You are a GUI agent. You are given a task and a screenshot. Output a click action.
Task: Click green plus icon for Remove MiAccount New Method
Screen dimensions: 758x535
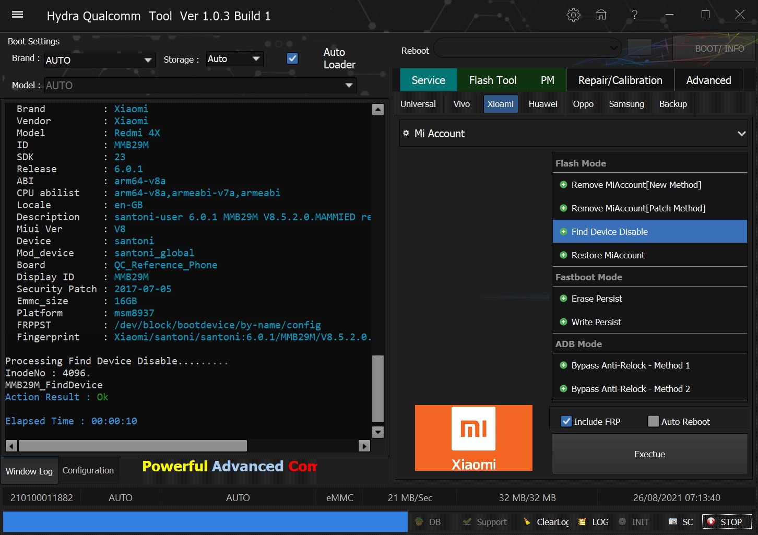pos(563,185)
